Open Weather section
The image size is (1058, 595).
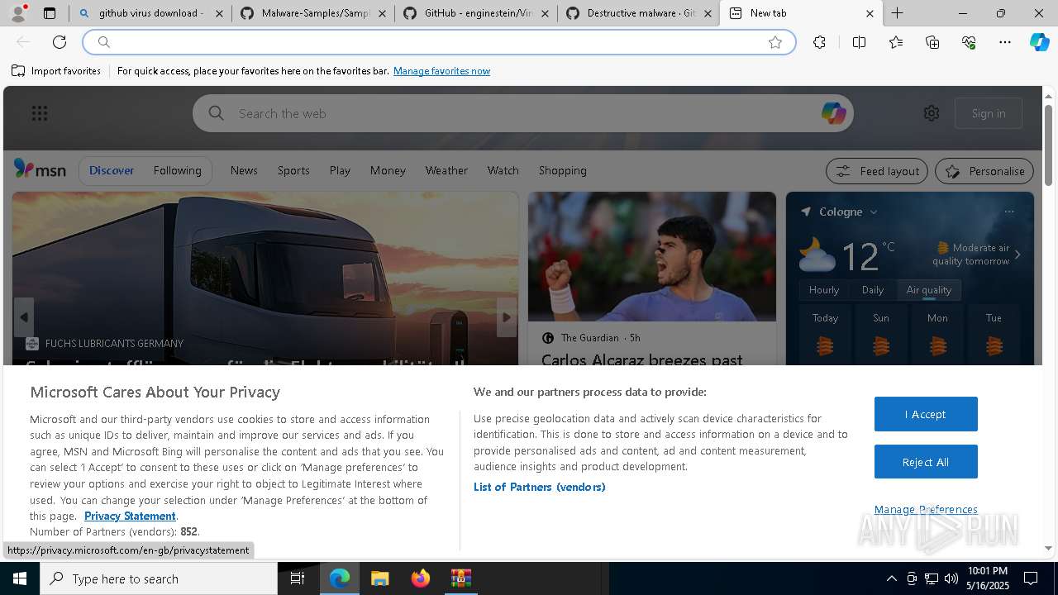point(446,170)
